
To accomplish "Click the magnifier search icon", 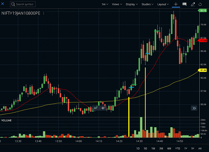I will 13,4.
